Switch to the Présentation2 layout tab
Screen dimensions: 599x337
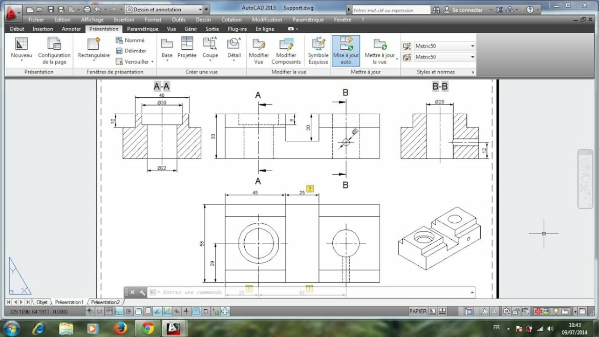pos(104,302)
